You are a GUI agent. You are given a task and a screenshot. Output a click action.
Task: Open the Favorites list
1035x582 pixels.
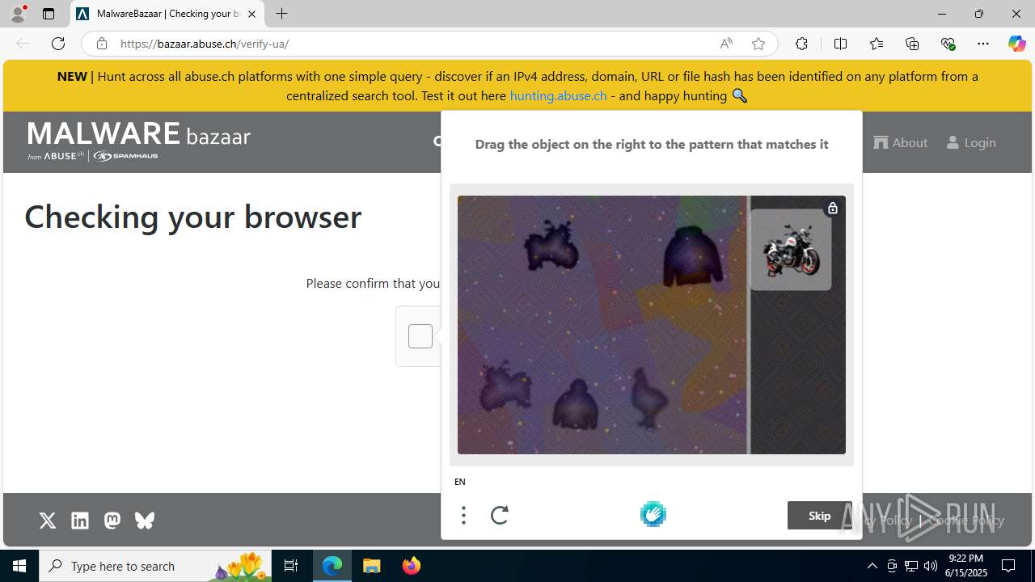tap(877, 44)
